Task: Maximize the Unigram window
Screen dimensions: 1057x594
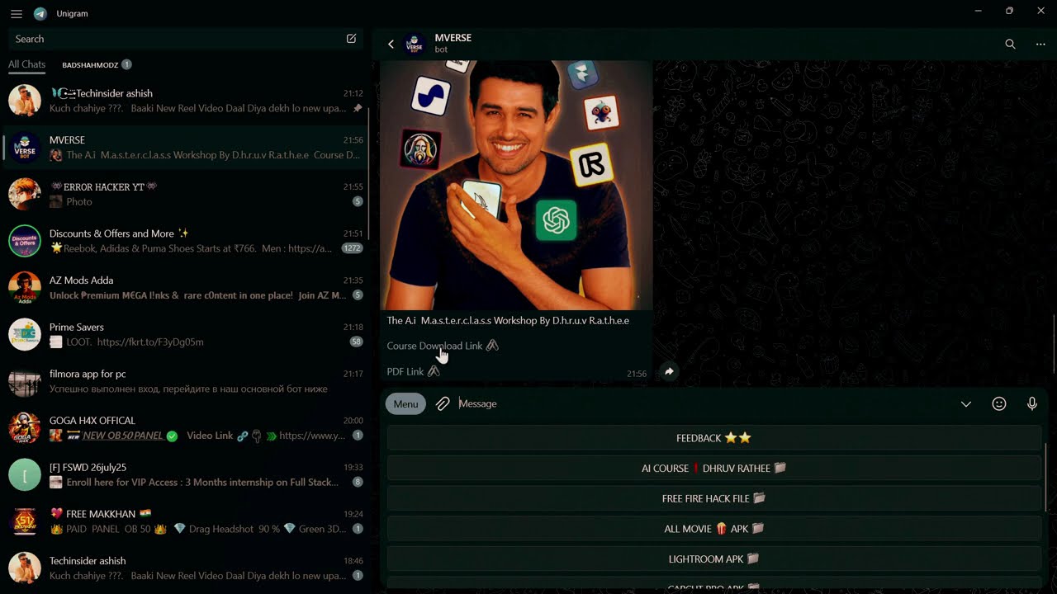Action: point(1009,11)
